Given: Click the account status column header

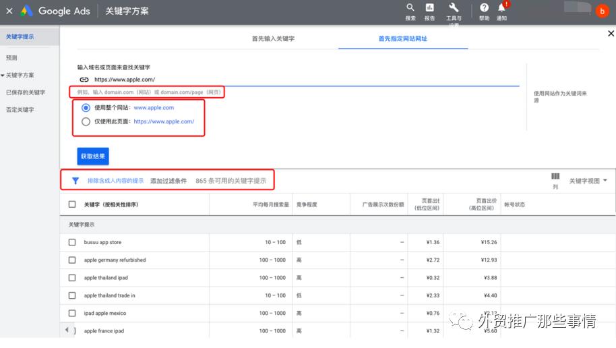Looking at the screenshot, I should point(514,204).
